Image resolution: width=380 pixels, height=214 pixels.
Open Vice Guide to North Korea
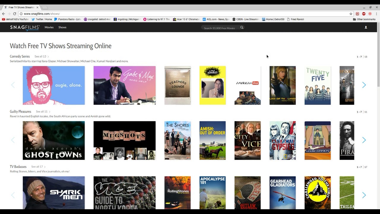click(x=124, y=193)
